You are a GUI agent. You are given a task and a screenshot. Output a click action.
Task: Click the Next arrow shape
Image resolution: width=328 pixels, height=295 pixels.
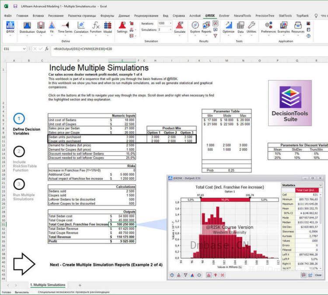(24, 264)
